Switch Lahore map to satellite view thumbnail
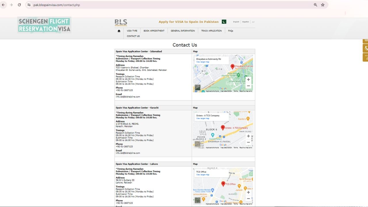The height and width of the screenshot is (207, 368). point(198,200)
